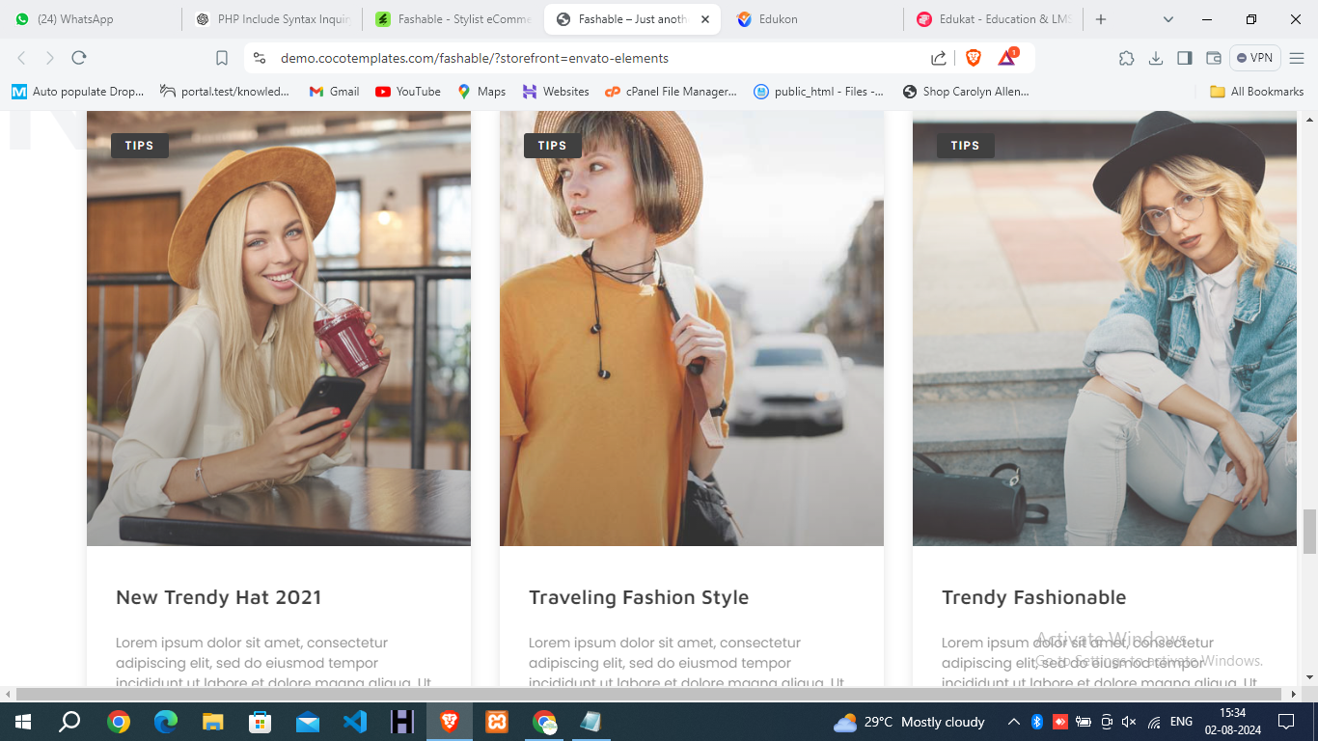1318x741 pixels.
Task: Show hidden system tray icons chevron
Action: (1013, 722)
